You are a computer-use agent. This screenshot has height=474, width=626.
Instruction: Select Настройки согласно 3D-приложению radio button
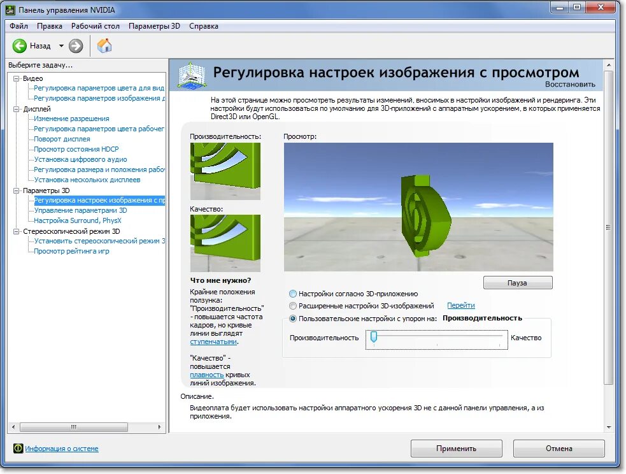[293, 294]
